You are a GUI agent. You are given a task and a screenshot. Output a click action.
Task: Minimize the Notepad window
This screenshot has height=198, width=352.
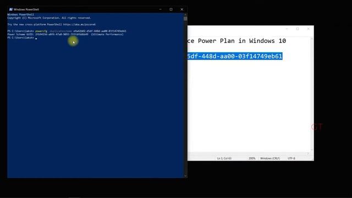(287, 29)
